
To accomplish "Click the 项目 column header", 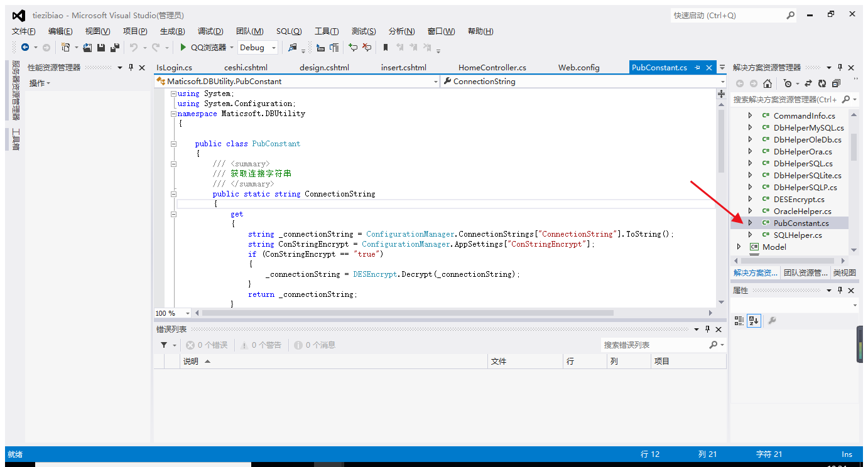I will click(x=688, y=362).
